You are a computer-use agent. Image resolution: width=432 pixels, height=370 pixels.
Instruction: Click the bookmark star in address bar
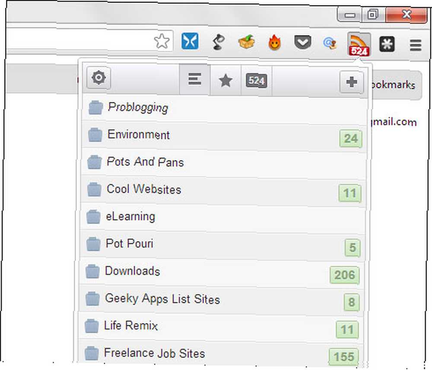click(162, 41)
